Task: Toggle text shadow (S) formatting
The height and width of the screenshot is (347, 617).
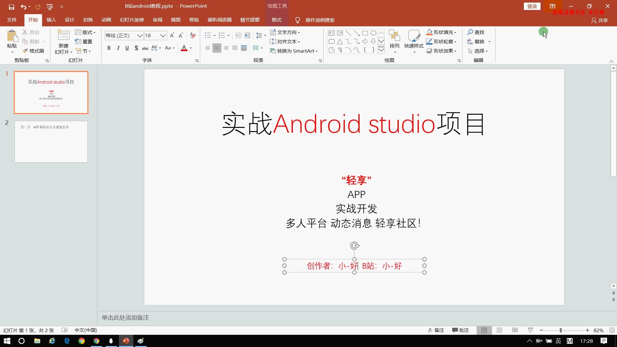Action: click(136, 48)
